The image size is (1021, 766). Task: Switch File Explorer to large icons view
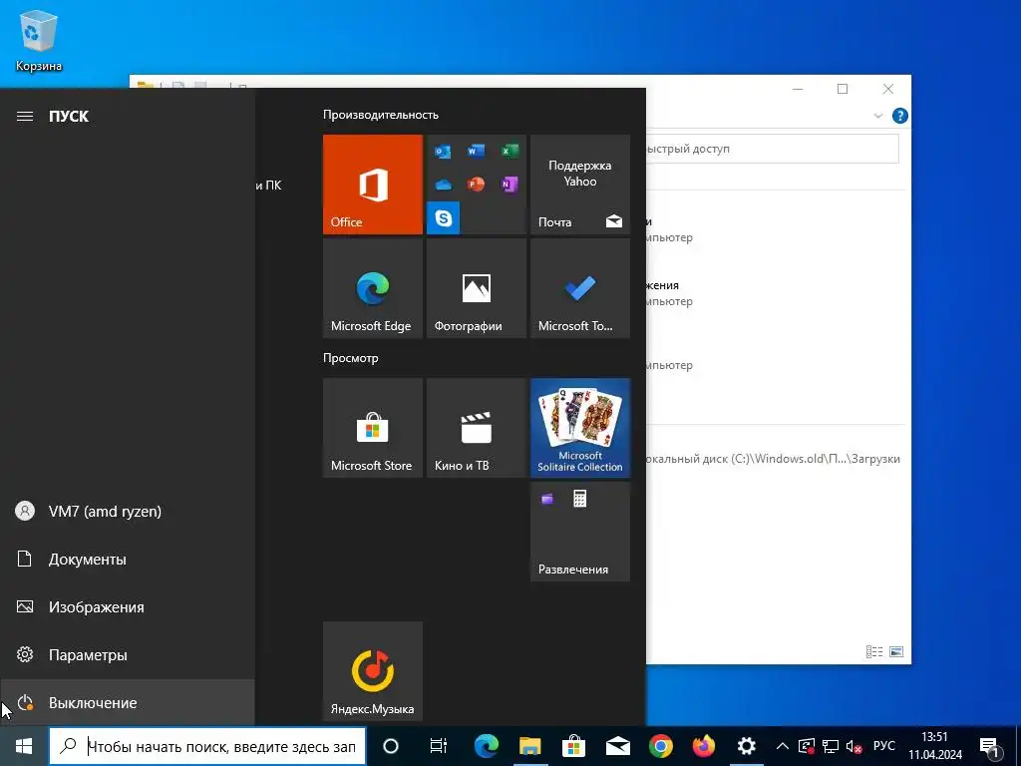point(896,651)
